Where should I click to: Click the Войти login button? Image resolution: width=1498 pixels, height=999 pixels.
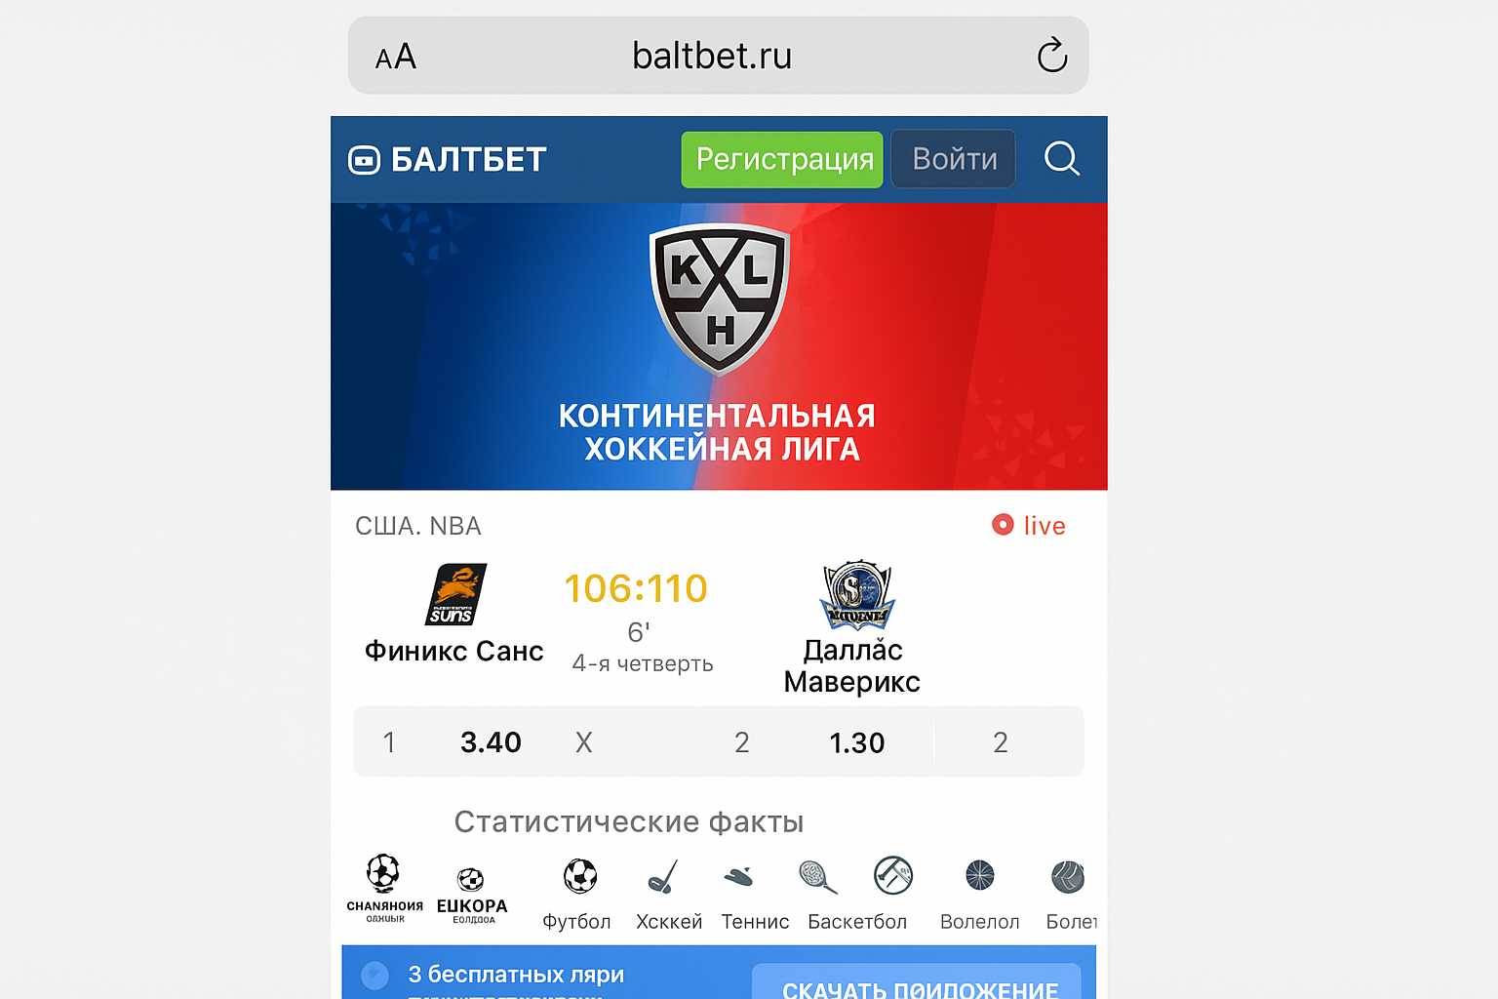(953, 159)
